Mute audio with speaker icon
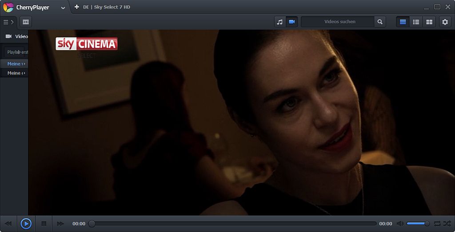This screenshot has width=455, height=232. (x=400, y=224)
